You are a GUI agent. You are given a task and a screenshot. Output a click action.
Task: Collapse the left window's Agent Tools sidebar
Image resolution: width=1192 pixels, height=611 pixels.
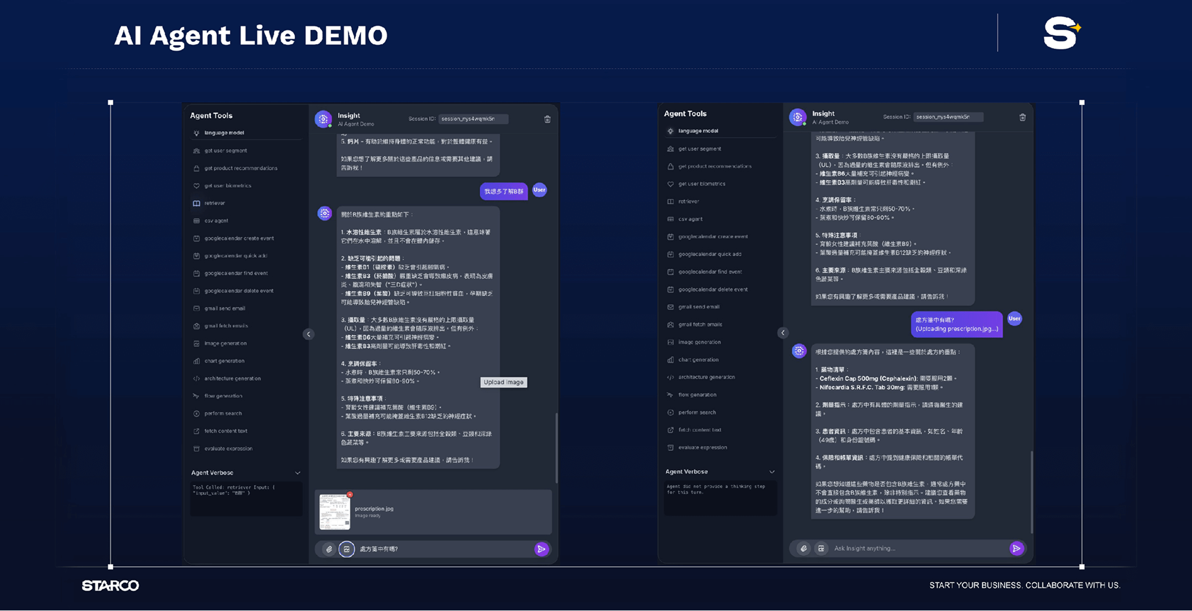click(x=309, y=334)
